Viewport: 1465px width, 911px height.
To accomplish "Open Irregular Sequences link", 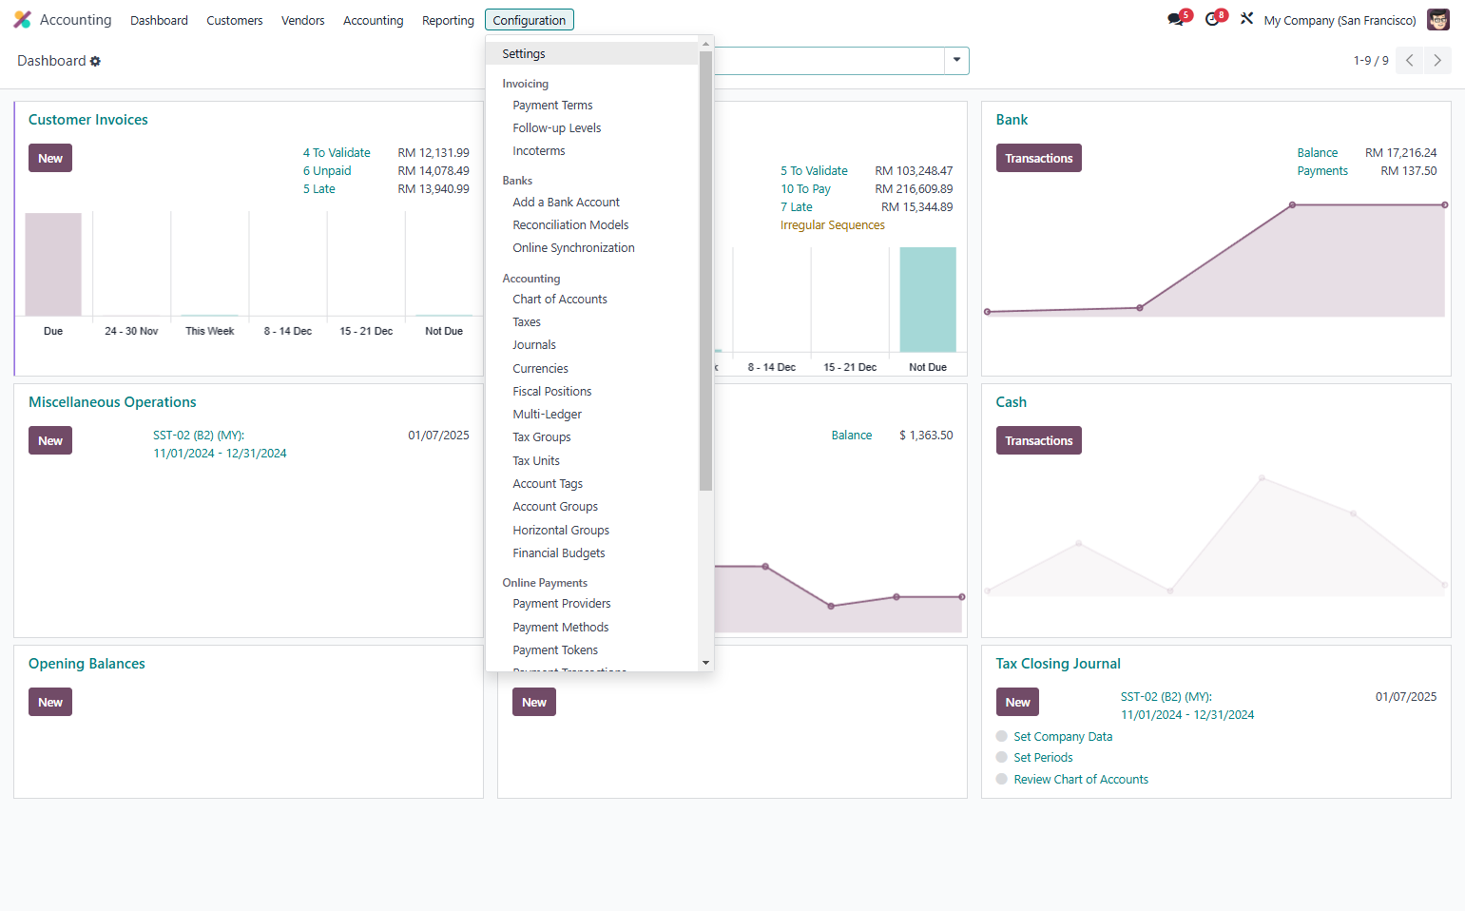I will pyautogui.click(x=833, y=225).
